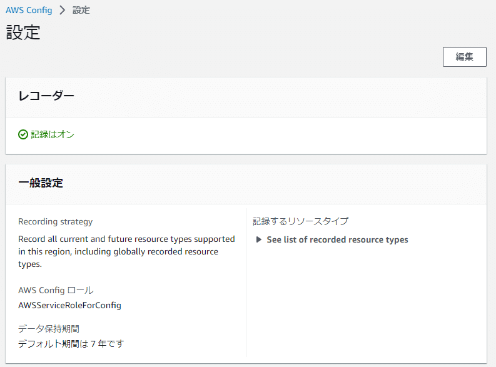Open the AWS Config breadcrumb link
Viewport: 496px width, 367px height.
coord(29,10)
